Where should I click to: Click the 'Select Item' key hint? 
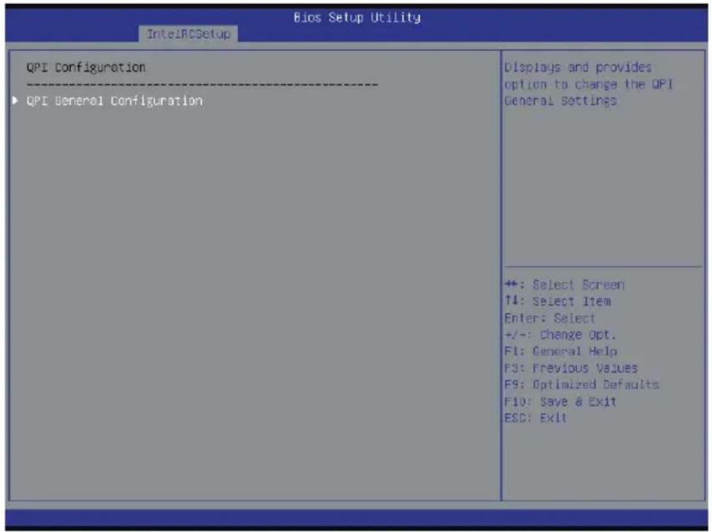click(x=558, y=301)
